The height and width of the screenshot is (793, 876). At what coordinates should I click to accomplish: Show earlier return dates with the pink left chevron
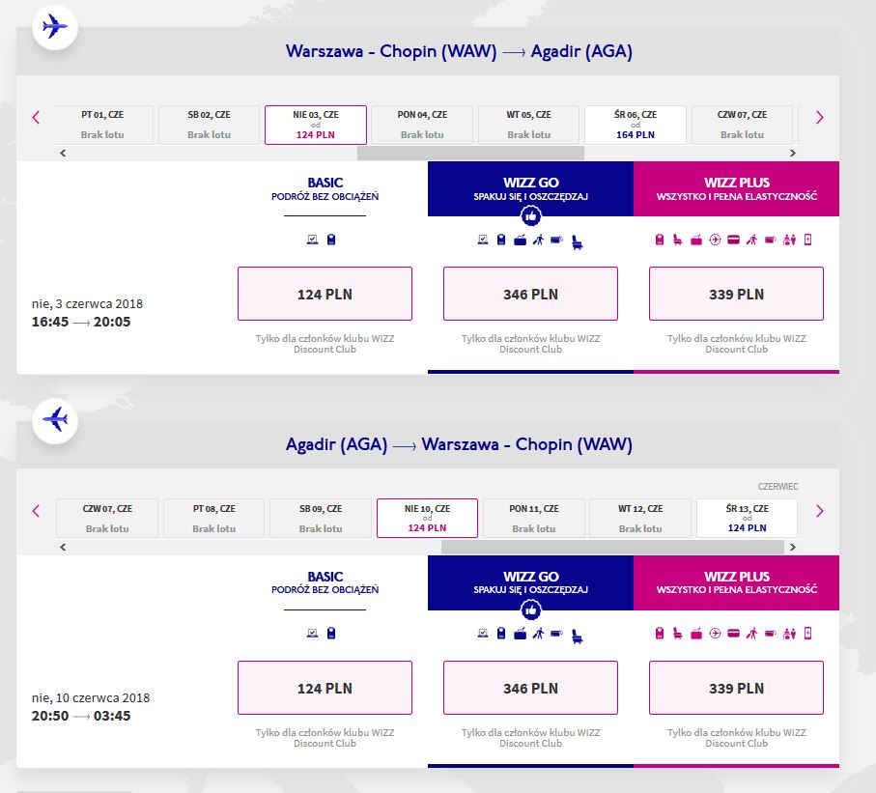pos(37,511)
